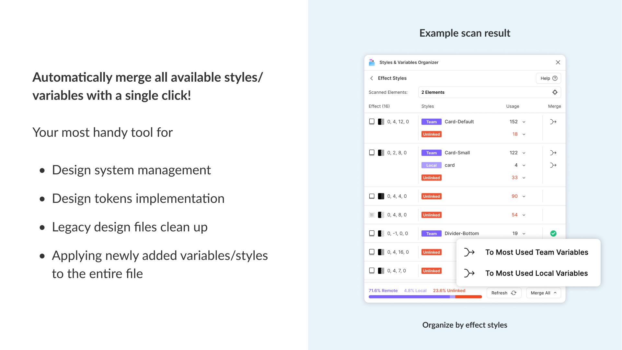This screenshot has width=622, height=350.
Task: Click the Effect (16) column header
Action: point(379,106)
